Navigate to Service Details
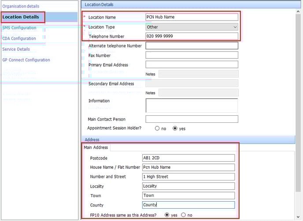Viewport: 303px width, 221px height. 16,49
